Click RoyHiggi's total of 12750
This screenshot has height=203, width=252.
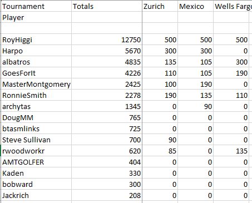coord(107,39)
